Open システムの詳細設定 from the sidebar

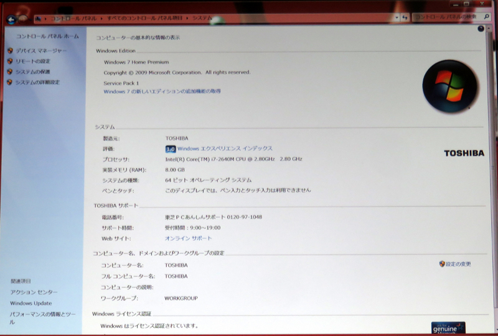[x=37, y=82]
